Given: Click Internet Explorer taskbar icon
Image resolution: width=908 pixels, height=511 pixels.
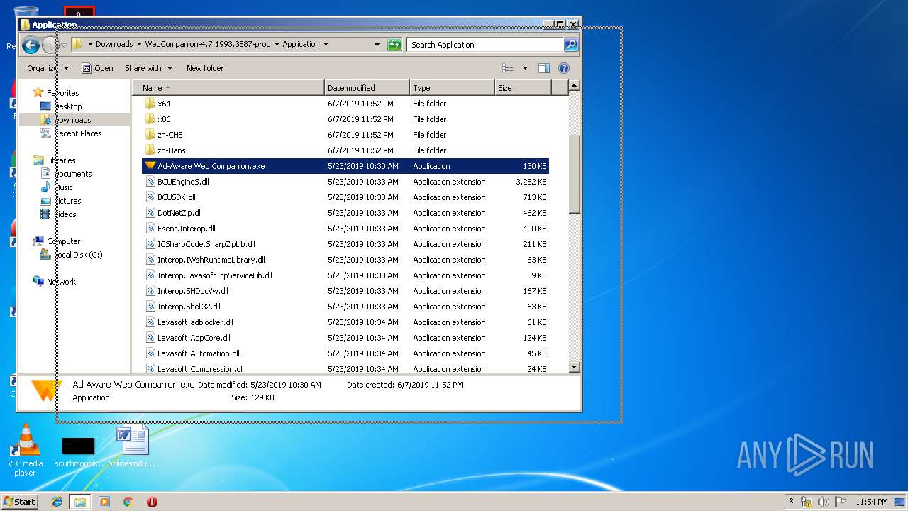Looking at the screenshot, I should click(x=57, y=502).
